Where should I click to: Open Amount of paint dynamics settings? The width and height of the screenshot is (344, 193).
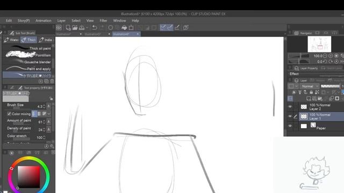click(x=49, y=122)
